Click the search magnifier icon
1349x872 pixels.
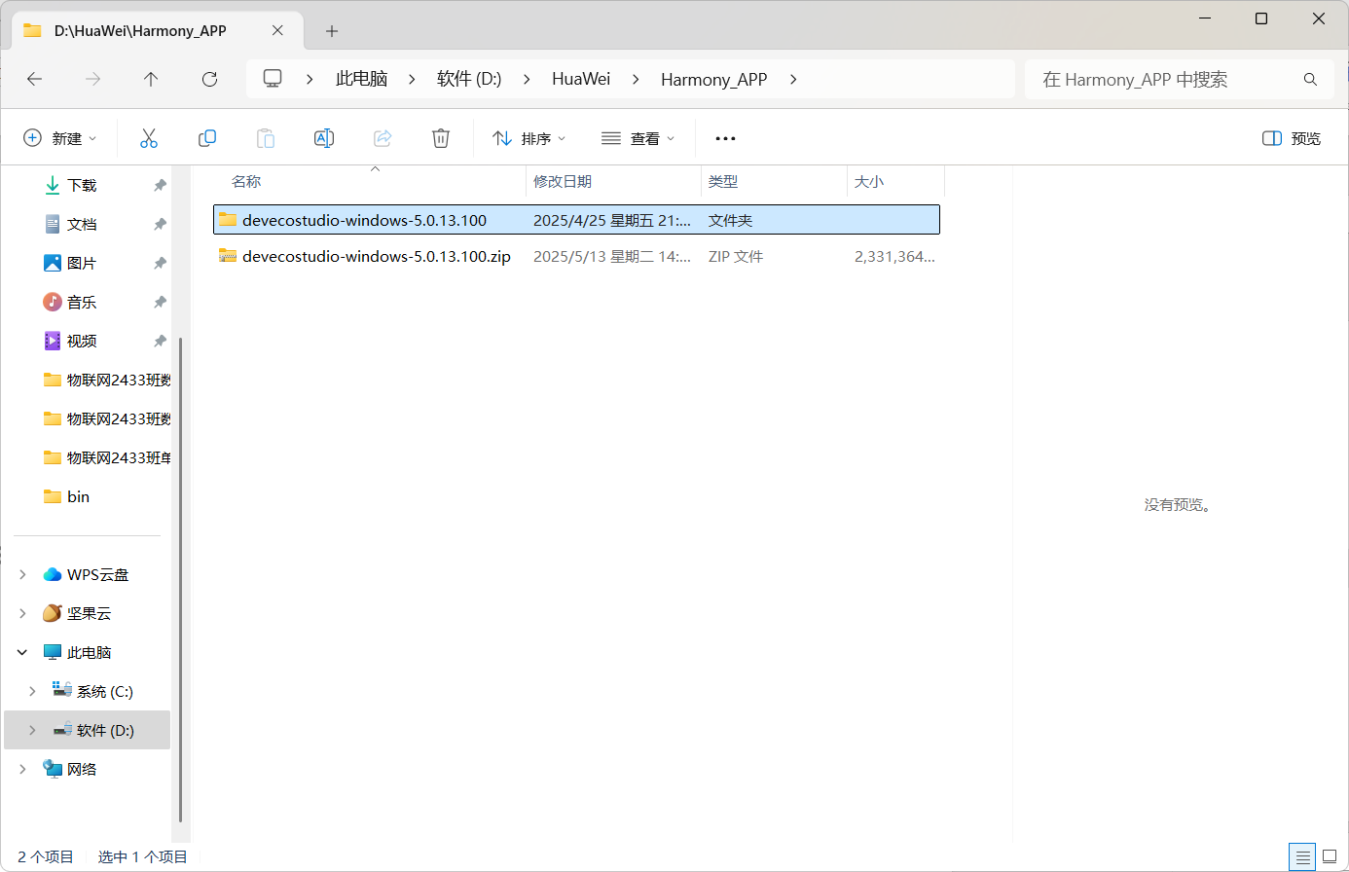(1310, 79)
